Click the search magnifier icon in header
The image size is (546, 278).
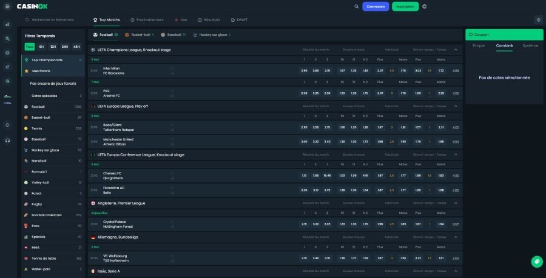[356, 6]
